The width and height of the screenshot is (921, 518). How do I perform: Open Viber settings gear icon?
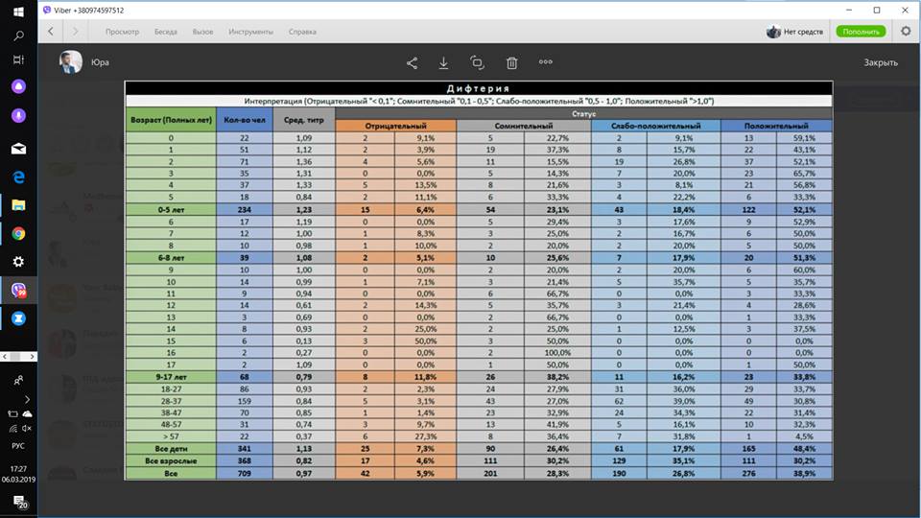point(905,31)
